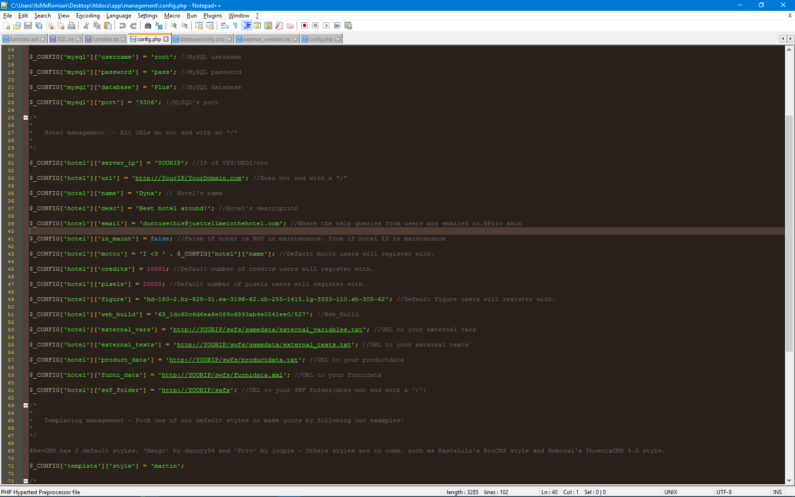
Task: Close the active config.php tab
Action: (x=166, y=39)
